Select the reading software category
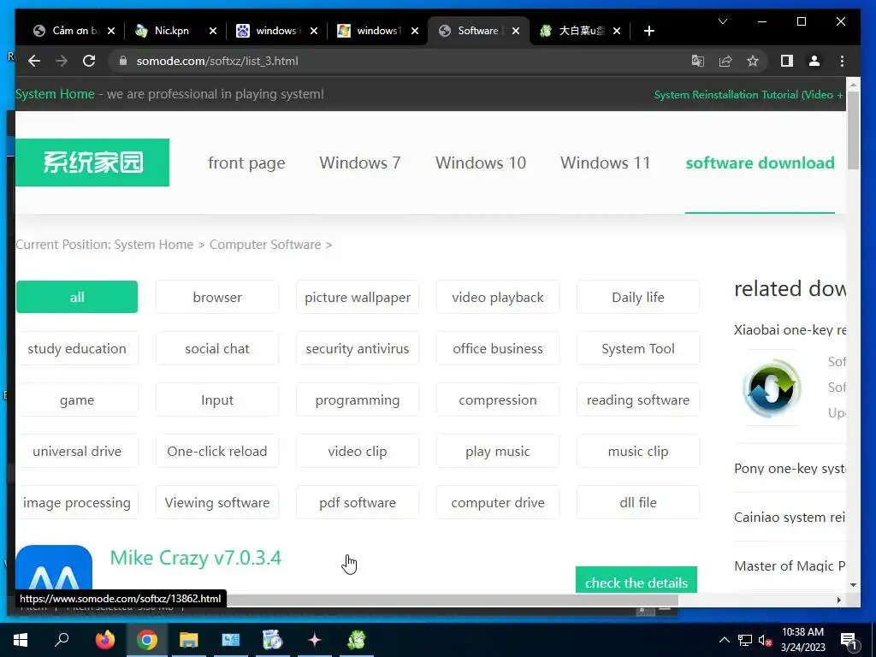 tap(638, 400)
